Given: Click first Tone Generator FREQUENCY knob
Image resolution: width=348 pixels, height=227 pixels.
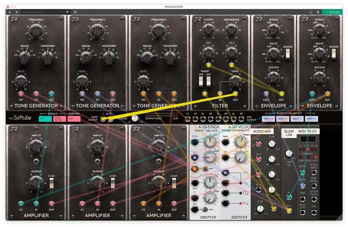Looking at the screenshot, I should 36,31.
